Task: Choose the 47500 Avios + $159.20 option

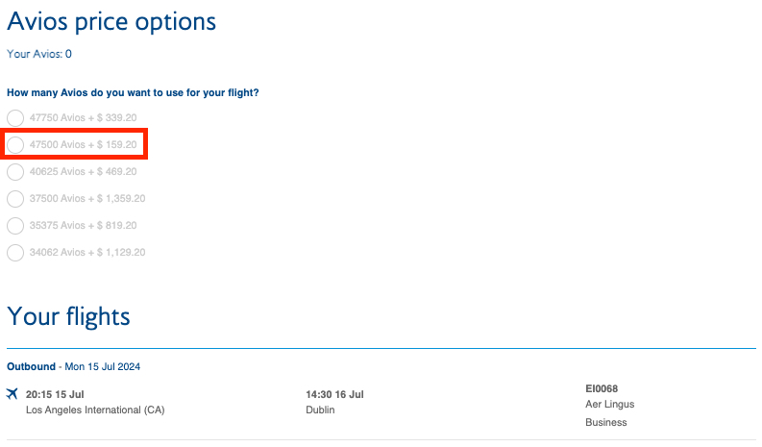Action: click(x=15, y=145)
